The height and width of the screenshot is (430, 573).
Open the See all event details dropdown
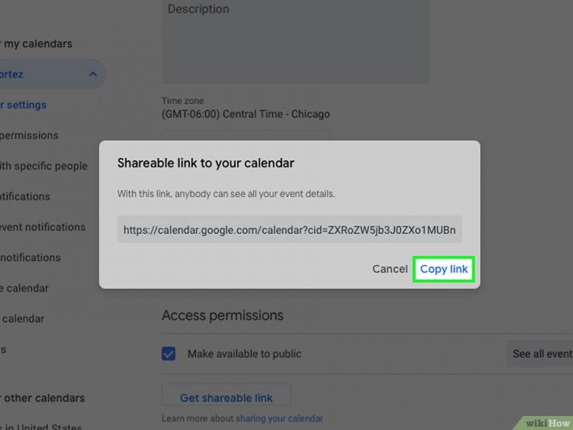point(540,354)
